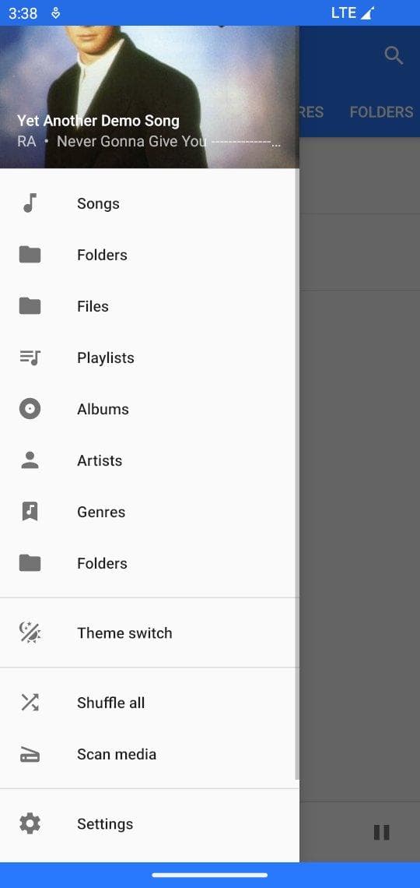Open the Files menu entry
420x888 pixels.
click(150, 306)
